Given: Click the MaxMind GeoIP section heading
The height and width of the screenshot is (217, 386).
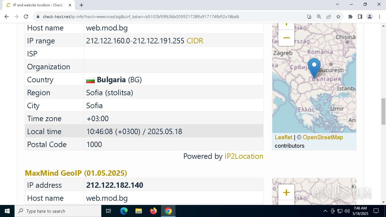Looking at the screenshot, I should point(76,173).
